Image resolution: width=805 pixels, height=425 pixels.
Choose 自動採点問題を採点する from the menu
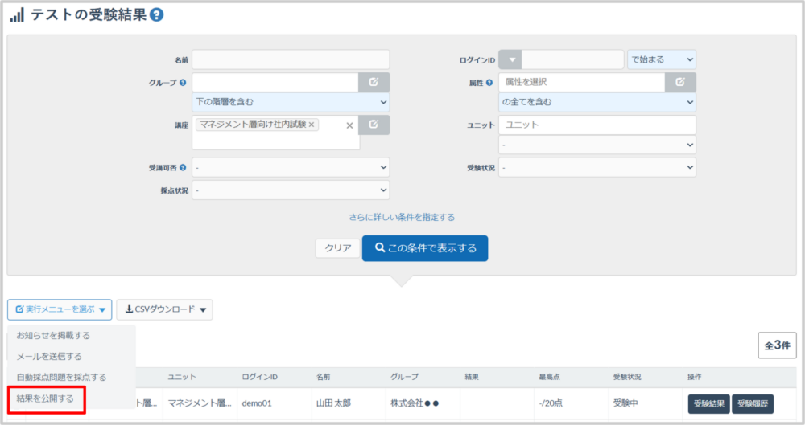[61, 377]
